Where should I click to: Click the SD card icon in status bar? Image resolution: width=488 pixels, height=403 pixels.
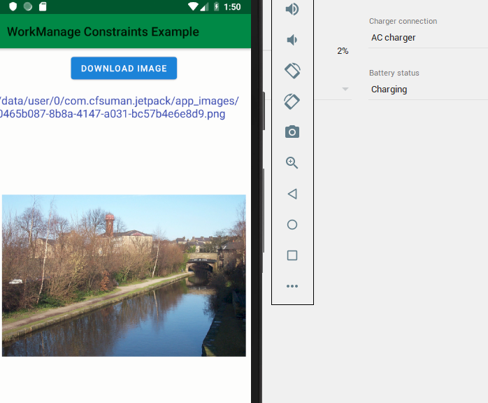(x=43, y=6)
